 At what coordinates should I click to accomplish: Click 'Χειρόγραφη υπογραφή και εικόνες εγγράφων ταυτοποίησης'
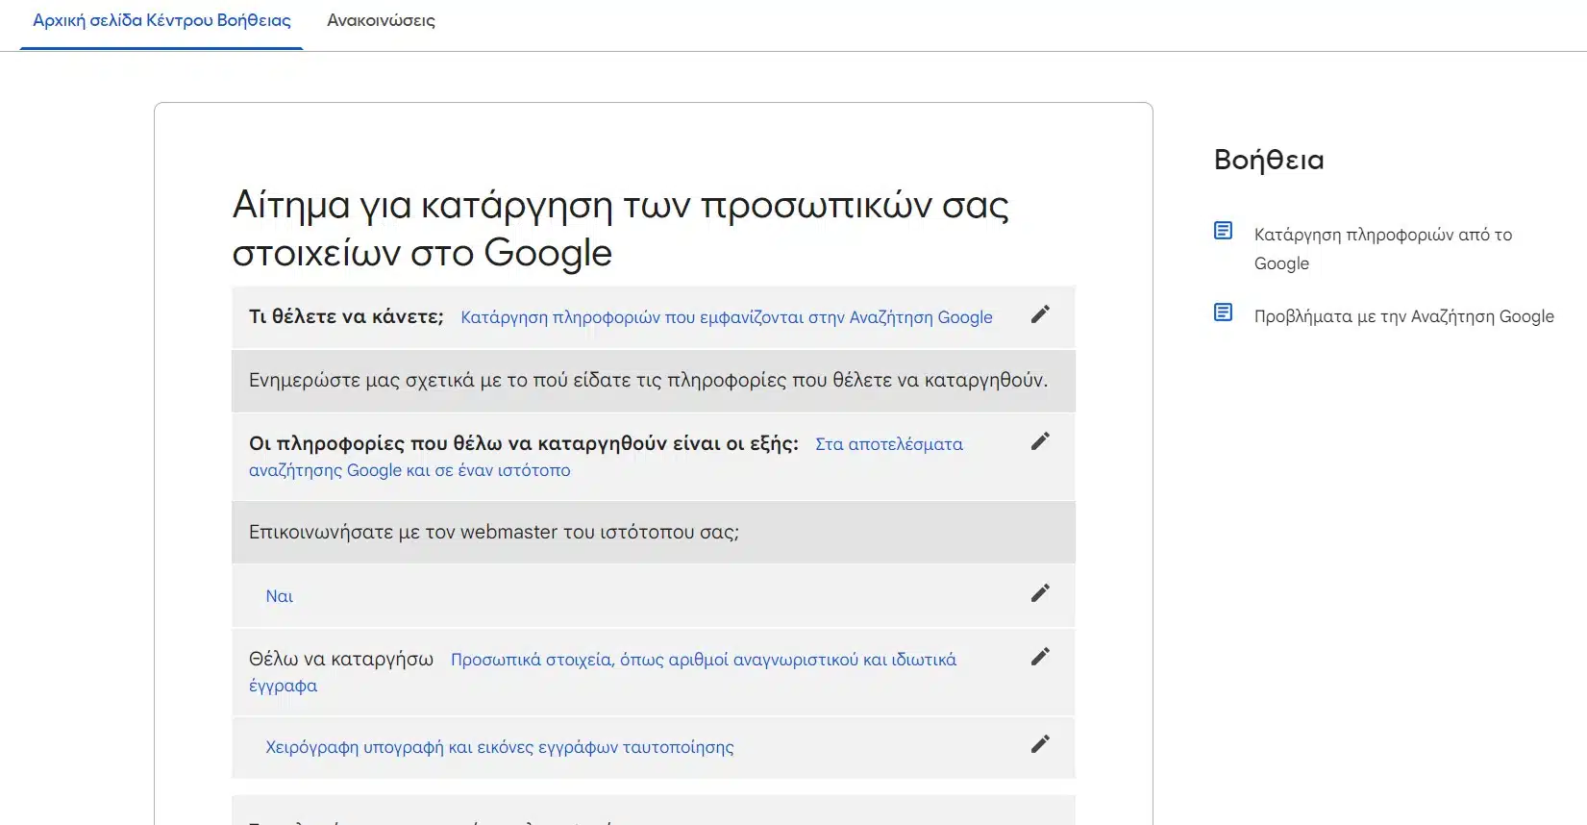[x=500, y=747]
